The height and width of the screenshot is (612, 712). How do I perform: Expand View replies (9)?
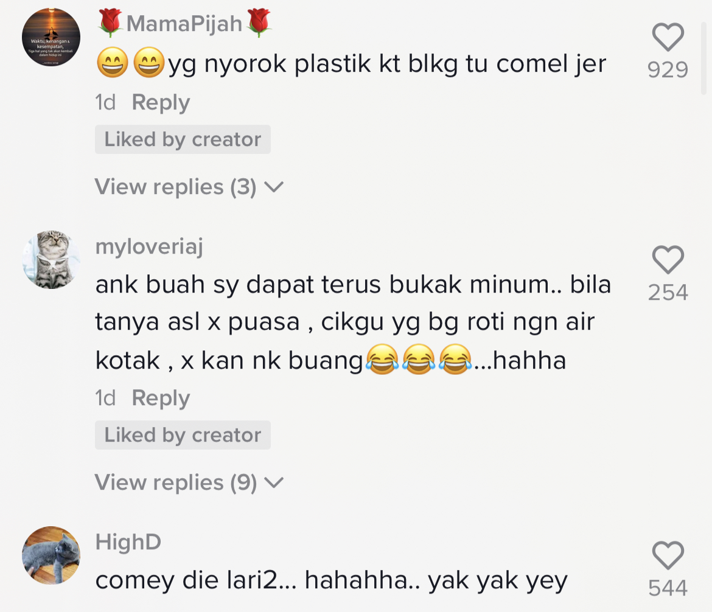[x=189, y=482]
